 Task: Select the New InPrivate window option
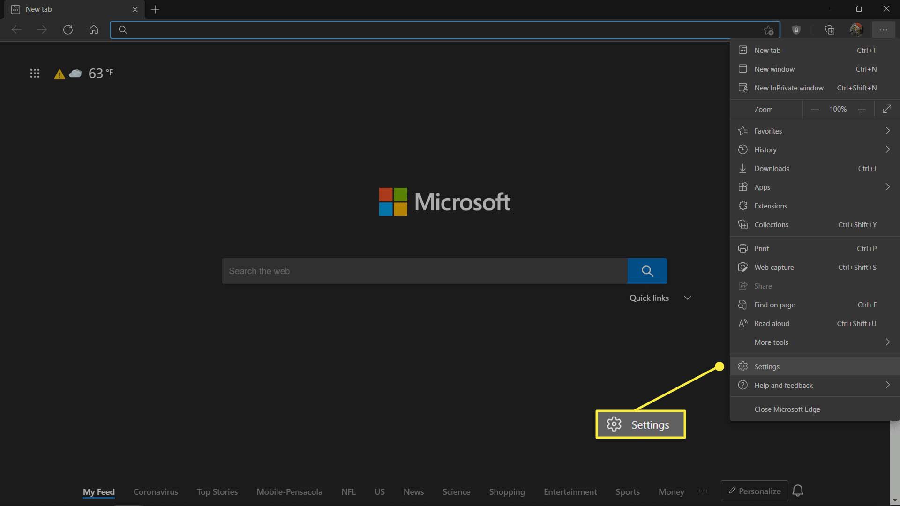pyautogui.click(x=789, y=88)
